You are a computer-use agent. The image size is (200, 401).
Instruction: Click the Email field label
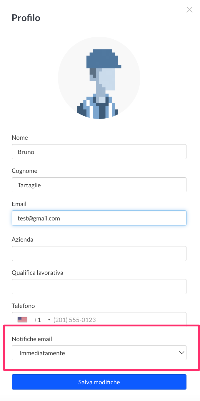(19, 204)
